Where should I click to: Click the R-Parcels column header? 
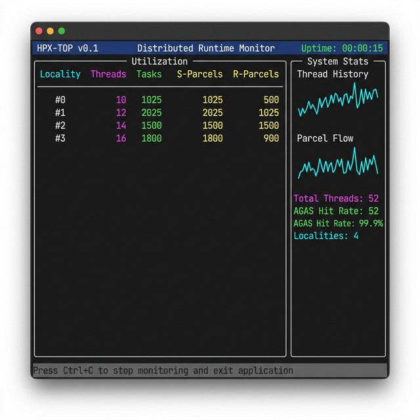256,74
